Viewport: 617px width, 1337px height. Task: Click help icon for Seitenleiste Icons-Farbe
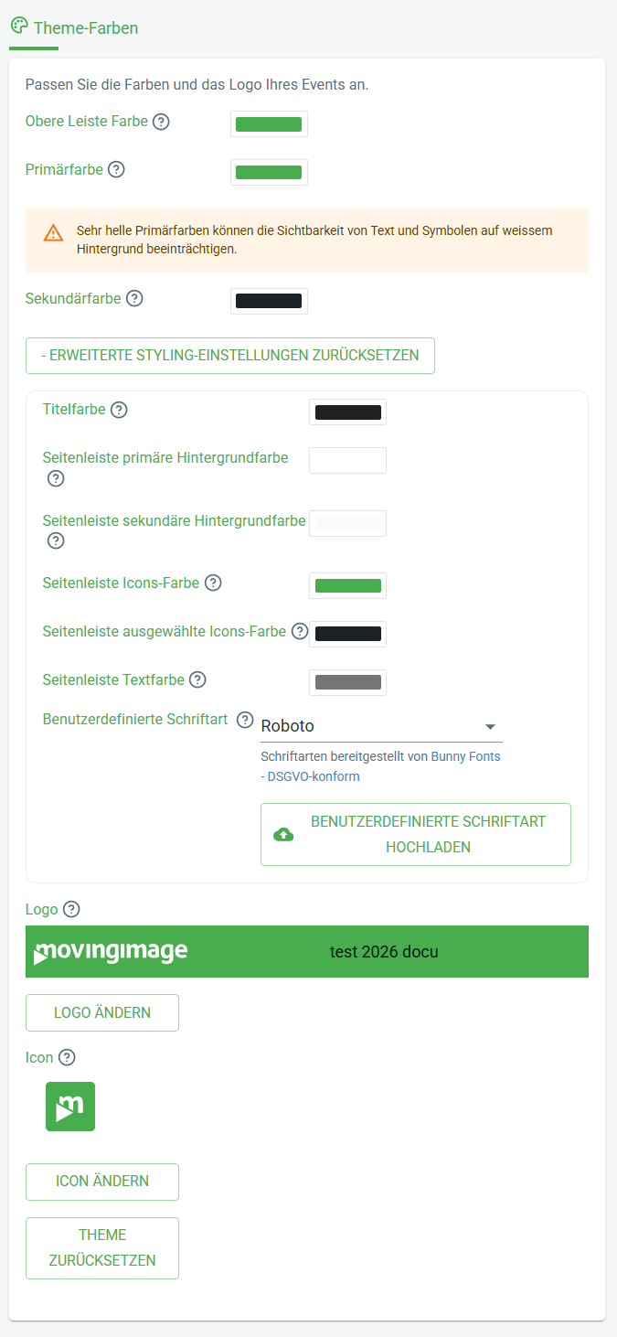(213, 583)
